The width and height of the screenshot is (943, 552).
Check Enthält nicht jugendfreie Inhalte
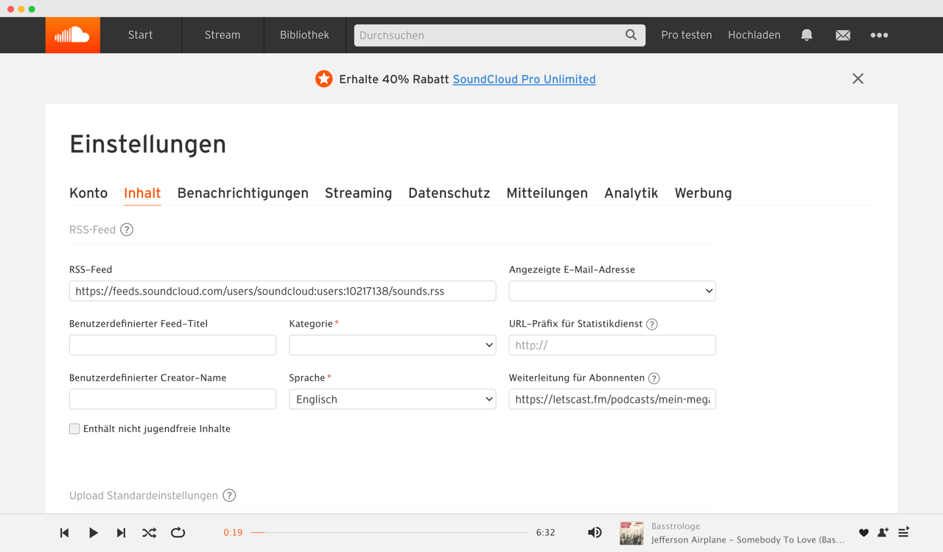coord(74,429)
